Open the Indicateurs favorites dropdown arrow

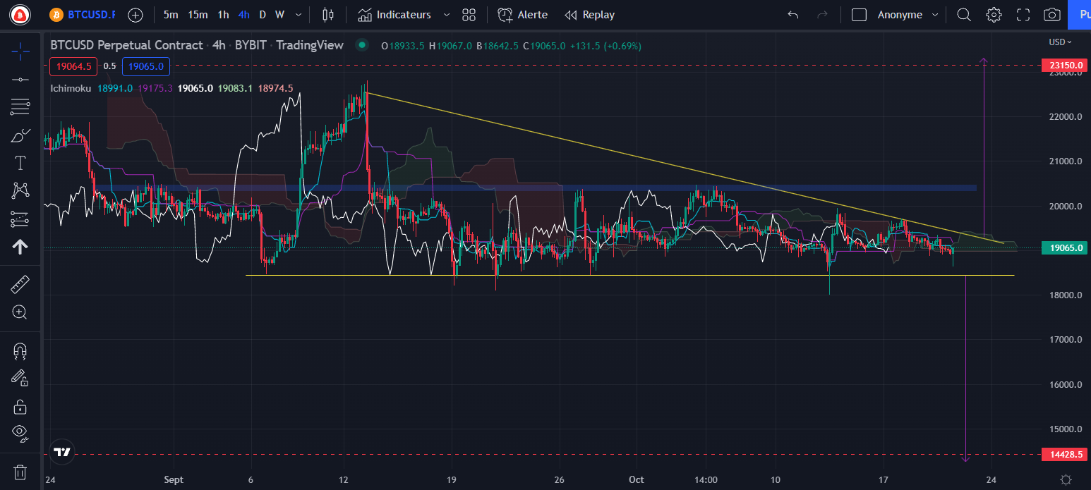(x=446, y=15)
